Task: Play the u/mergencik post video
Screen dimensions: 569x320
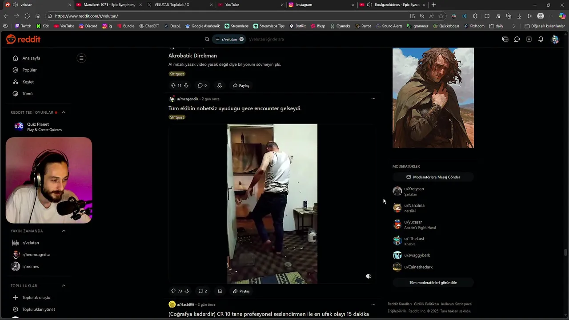Action: pyautogui.click(x=272, y=204)
